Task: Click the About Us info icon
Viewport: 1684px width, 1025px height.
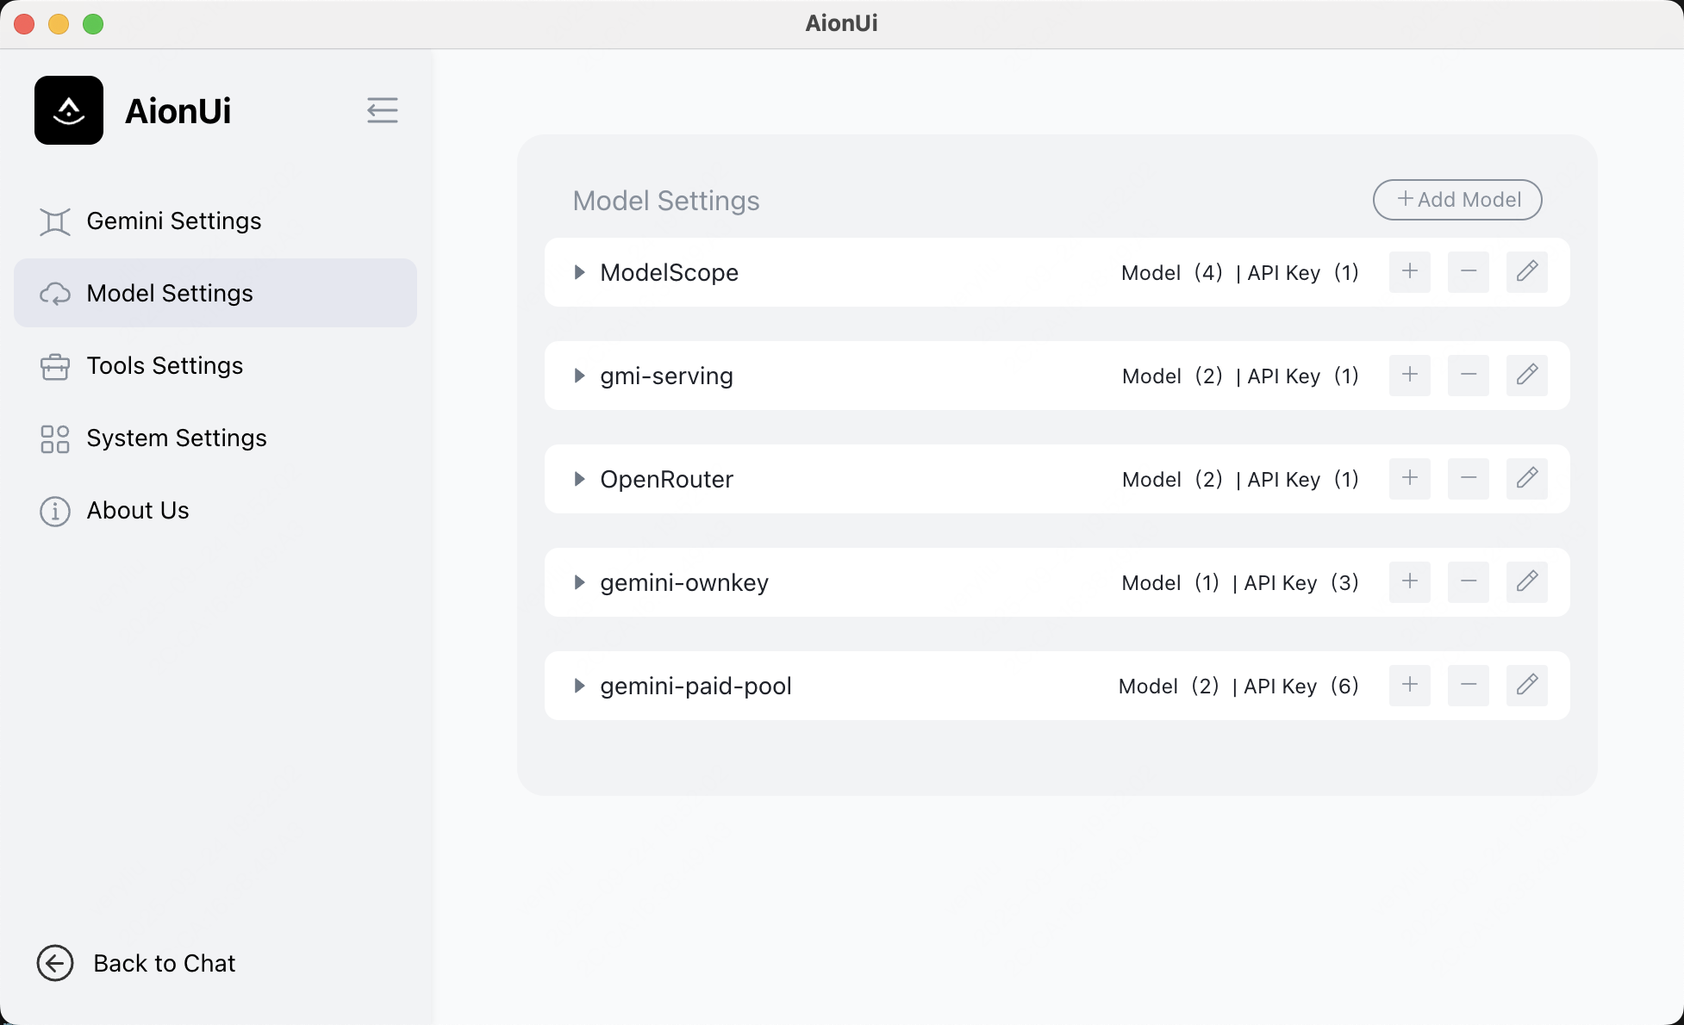Action: tap(55, 511)
